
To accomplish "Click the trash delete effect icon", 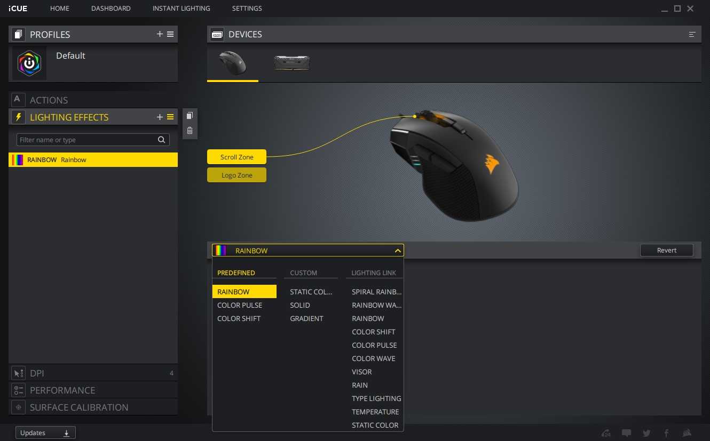I will tap(190, 131).
